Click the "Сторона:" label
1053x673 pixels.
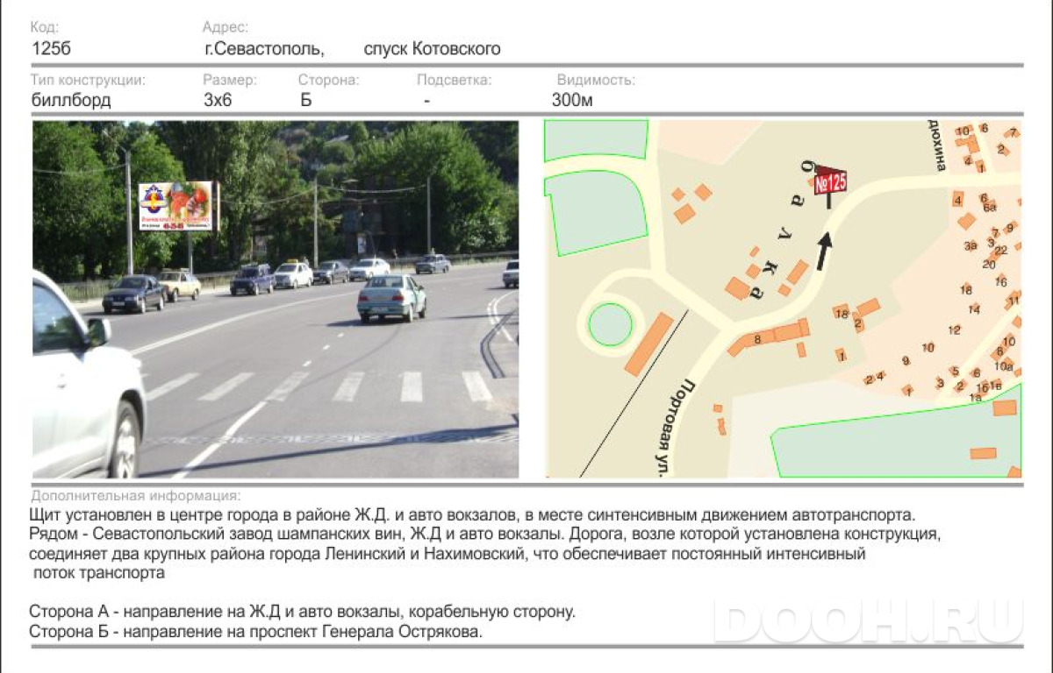coord(328,81)
